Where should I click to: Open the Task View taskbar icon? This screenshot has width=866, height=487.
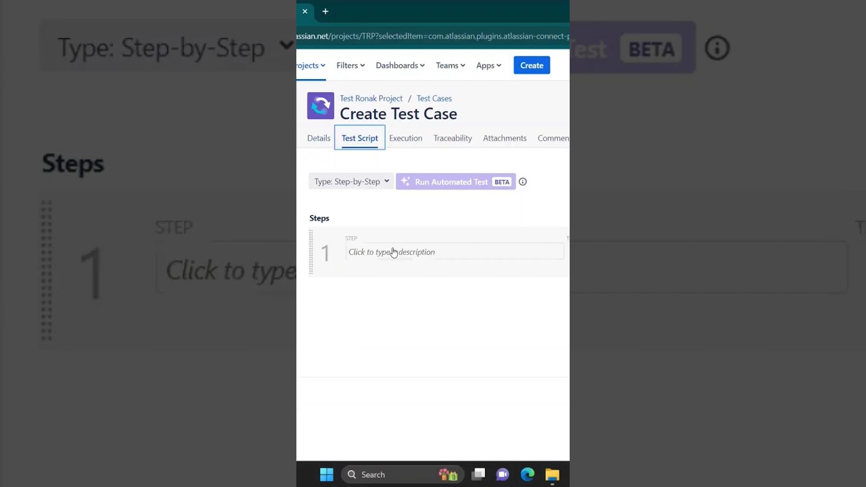[478, 475]
